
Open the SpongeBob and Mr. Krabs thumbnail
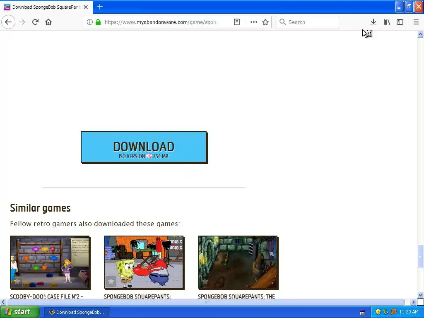tap(144, 263)
